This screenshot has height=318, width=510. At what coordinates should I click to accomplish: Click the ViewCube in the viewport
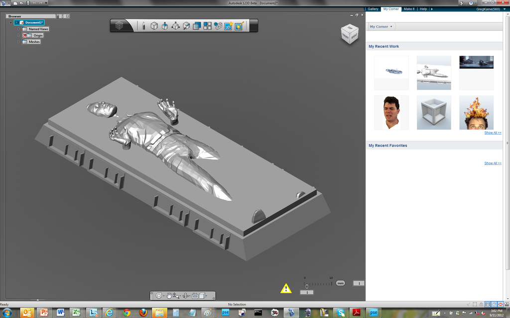pos(350,34)
